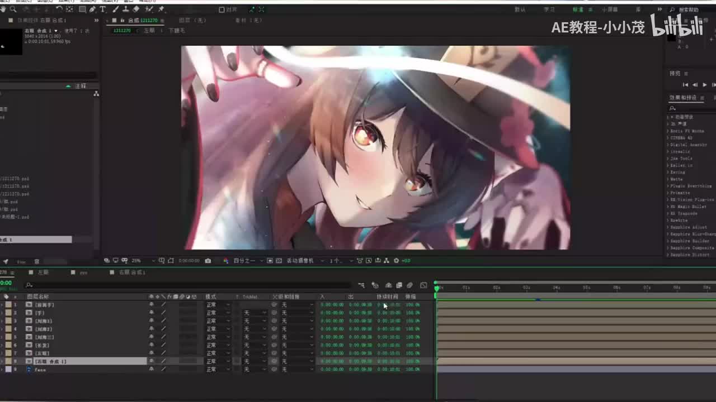Select the Rectangle shape tool

coord(82,9)
